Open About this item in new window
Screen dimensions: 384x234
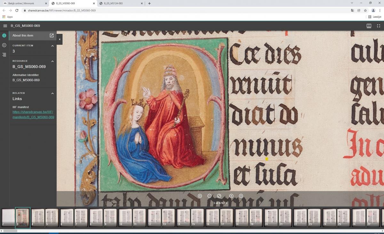pos(52,36)
